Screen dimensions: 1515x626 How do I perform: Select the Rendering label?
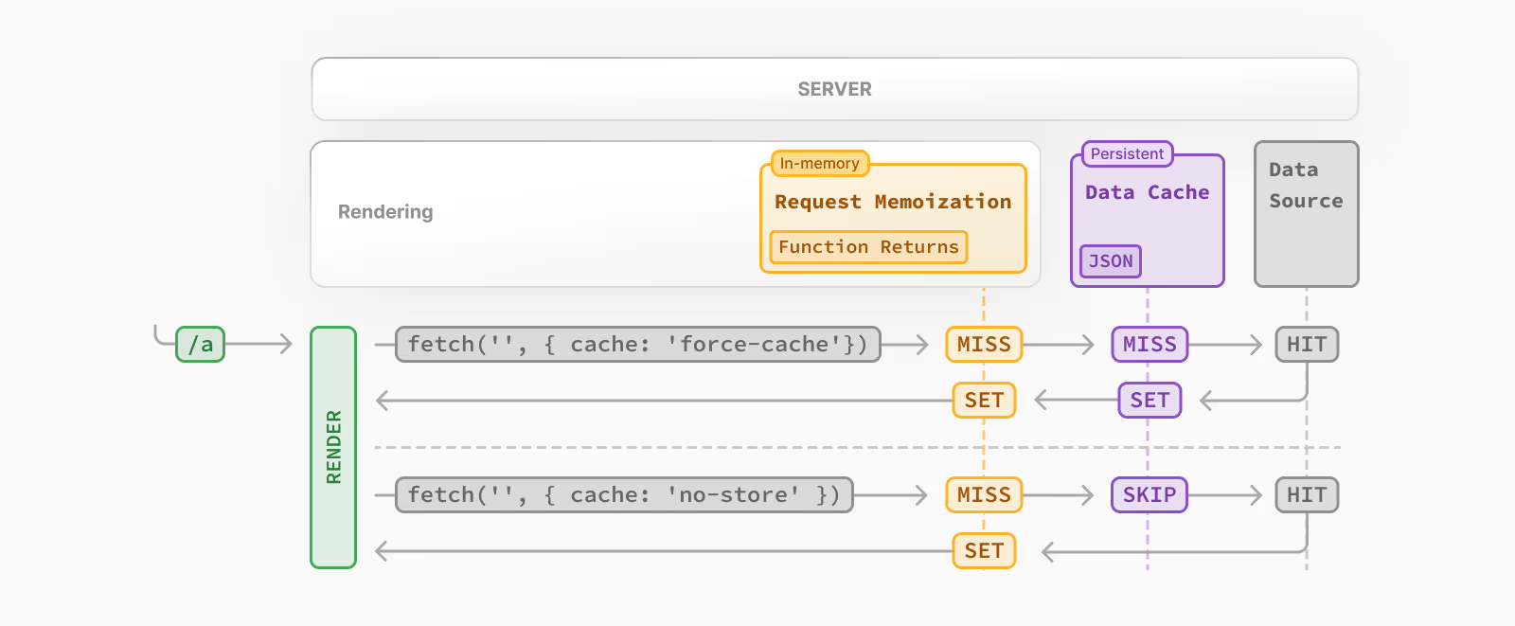pos(385,212)
